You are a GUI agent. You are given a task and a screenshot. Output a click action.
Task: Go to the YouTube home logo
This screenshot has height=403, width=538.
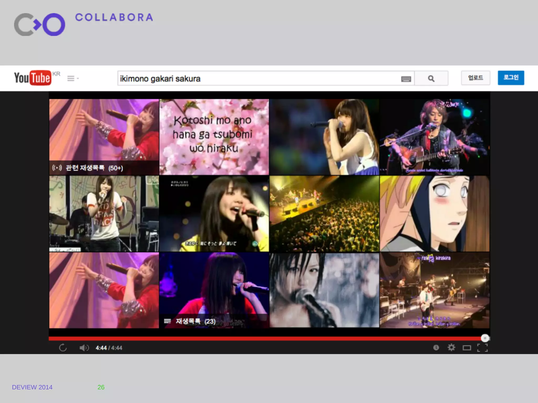(x=33, y=78)
